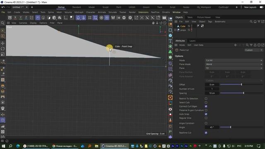Open the Mode dropdown showing Cut All
Screen dimensions: 265x149
[x=234, y=60]
